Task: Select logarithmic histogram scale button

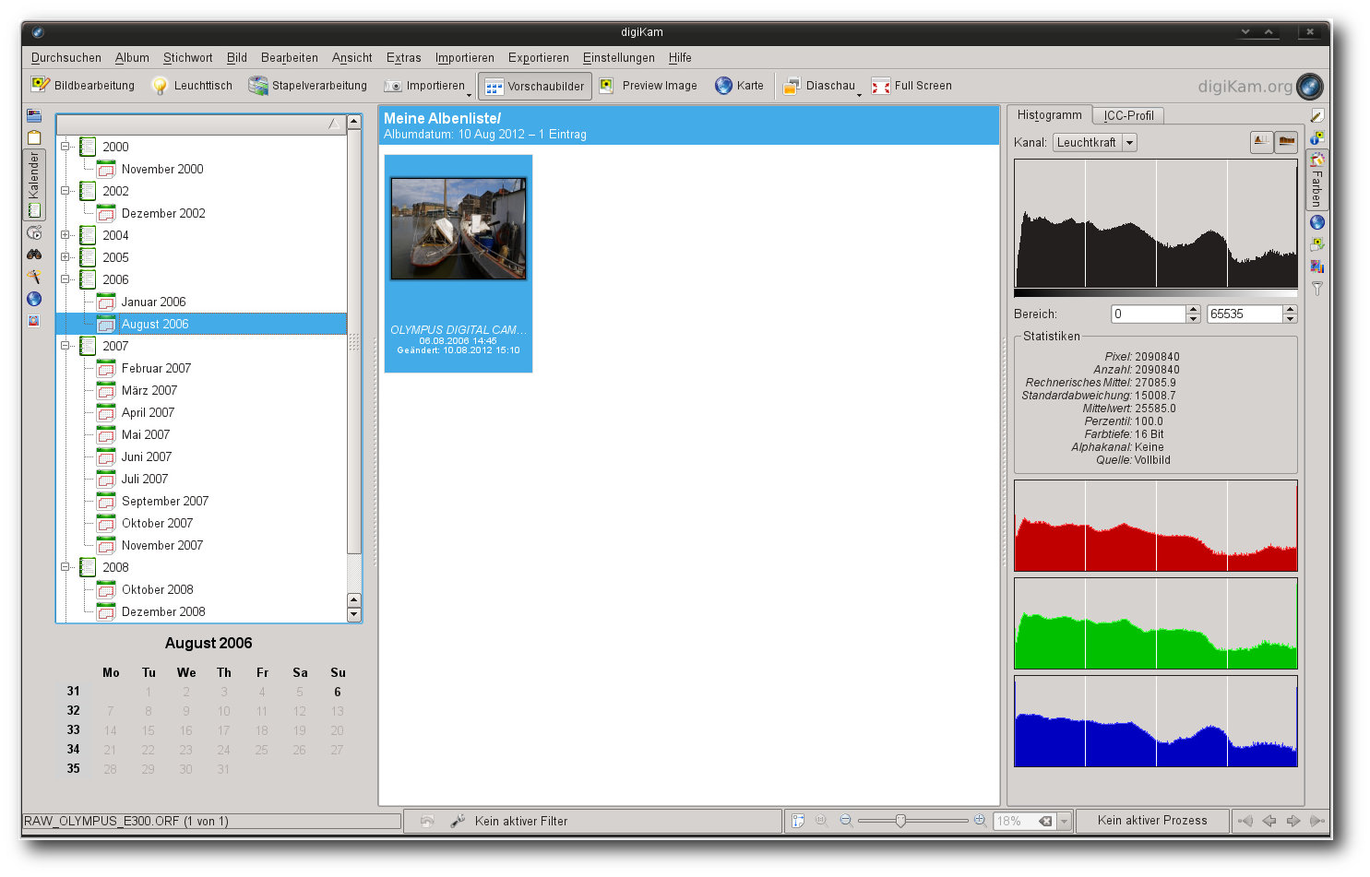Action: click(x=1286, y=142)
